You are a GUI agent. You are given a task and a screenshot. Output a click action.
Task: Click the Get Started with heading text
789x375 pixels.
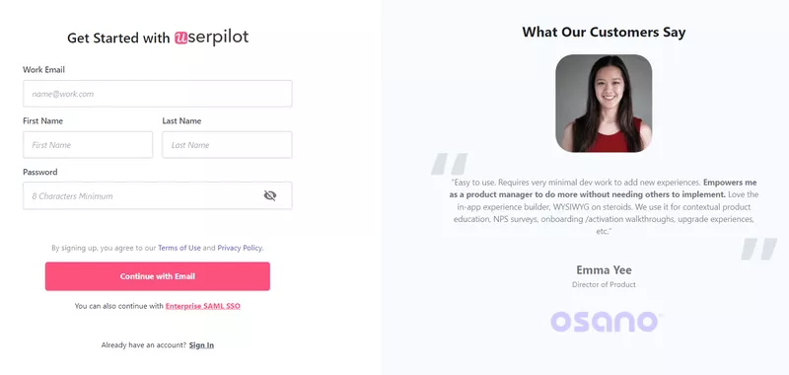(118, 38)
